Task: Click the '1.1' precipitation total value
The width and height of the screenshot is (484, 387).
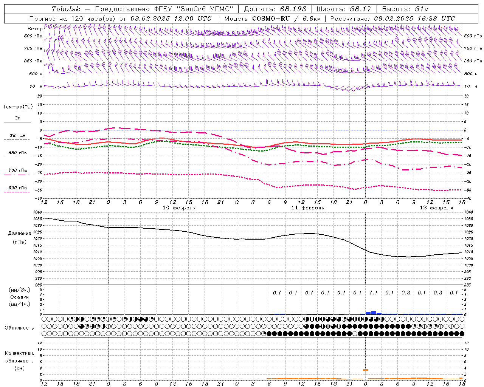Action: (x=373, y=293)
